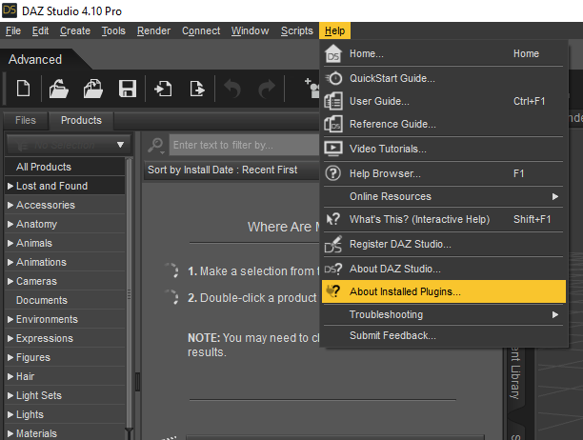The height and width of the screenshot is (440, 583).
Task: Click the Reference Guide DS document icon
Action: [333, 124]
